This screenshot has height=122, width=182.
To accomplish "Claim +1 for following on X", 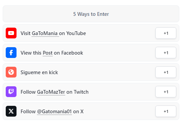I will (x=166, y=111).
